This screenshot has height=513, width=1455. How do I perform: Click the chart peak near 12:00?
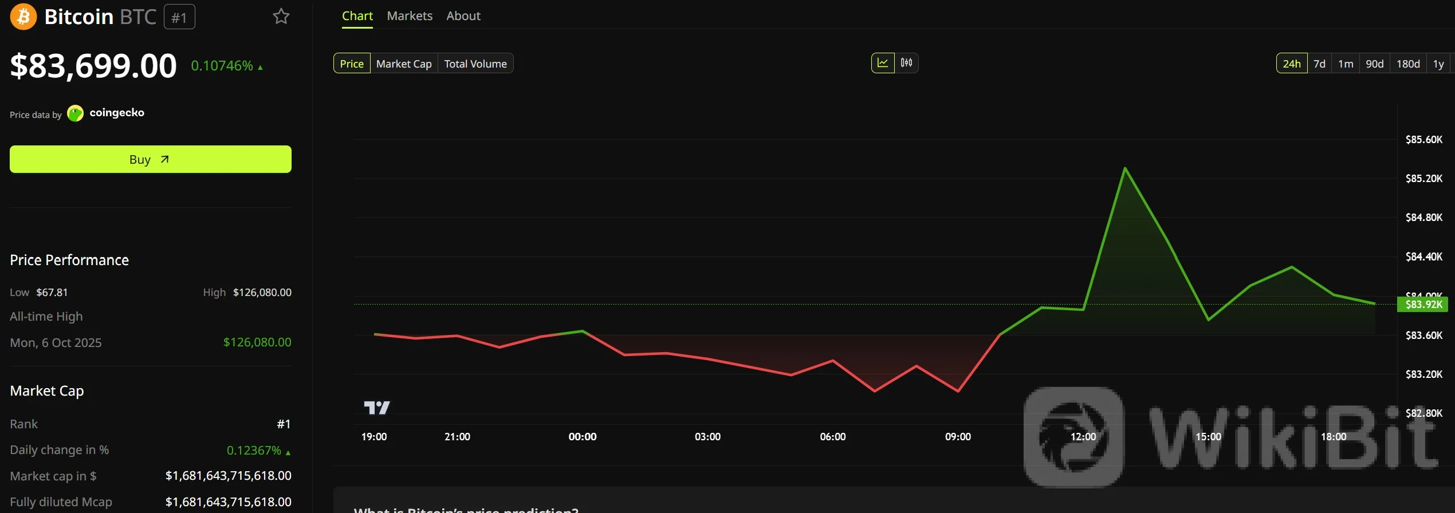pos(1125,168)
